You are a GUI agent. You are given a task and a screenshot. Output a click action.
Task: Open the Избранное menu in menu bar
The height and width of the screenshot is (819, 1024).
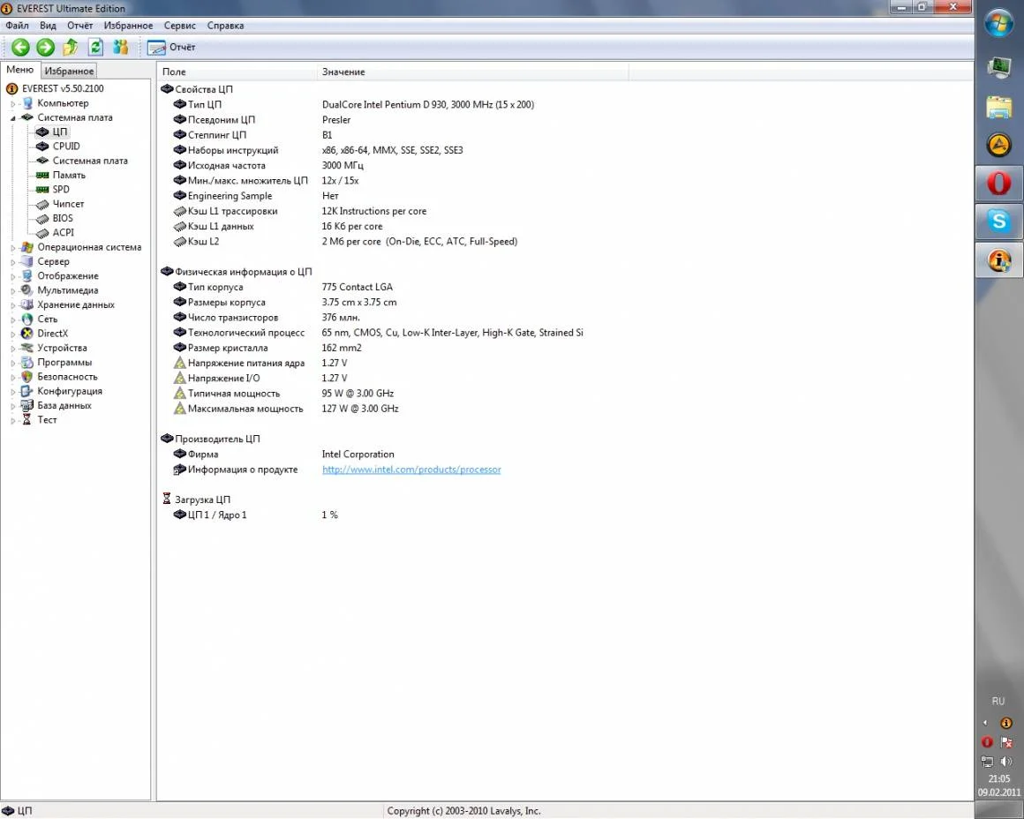pos(128,26)
